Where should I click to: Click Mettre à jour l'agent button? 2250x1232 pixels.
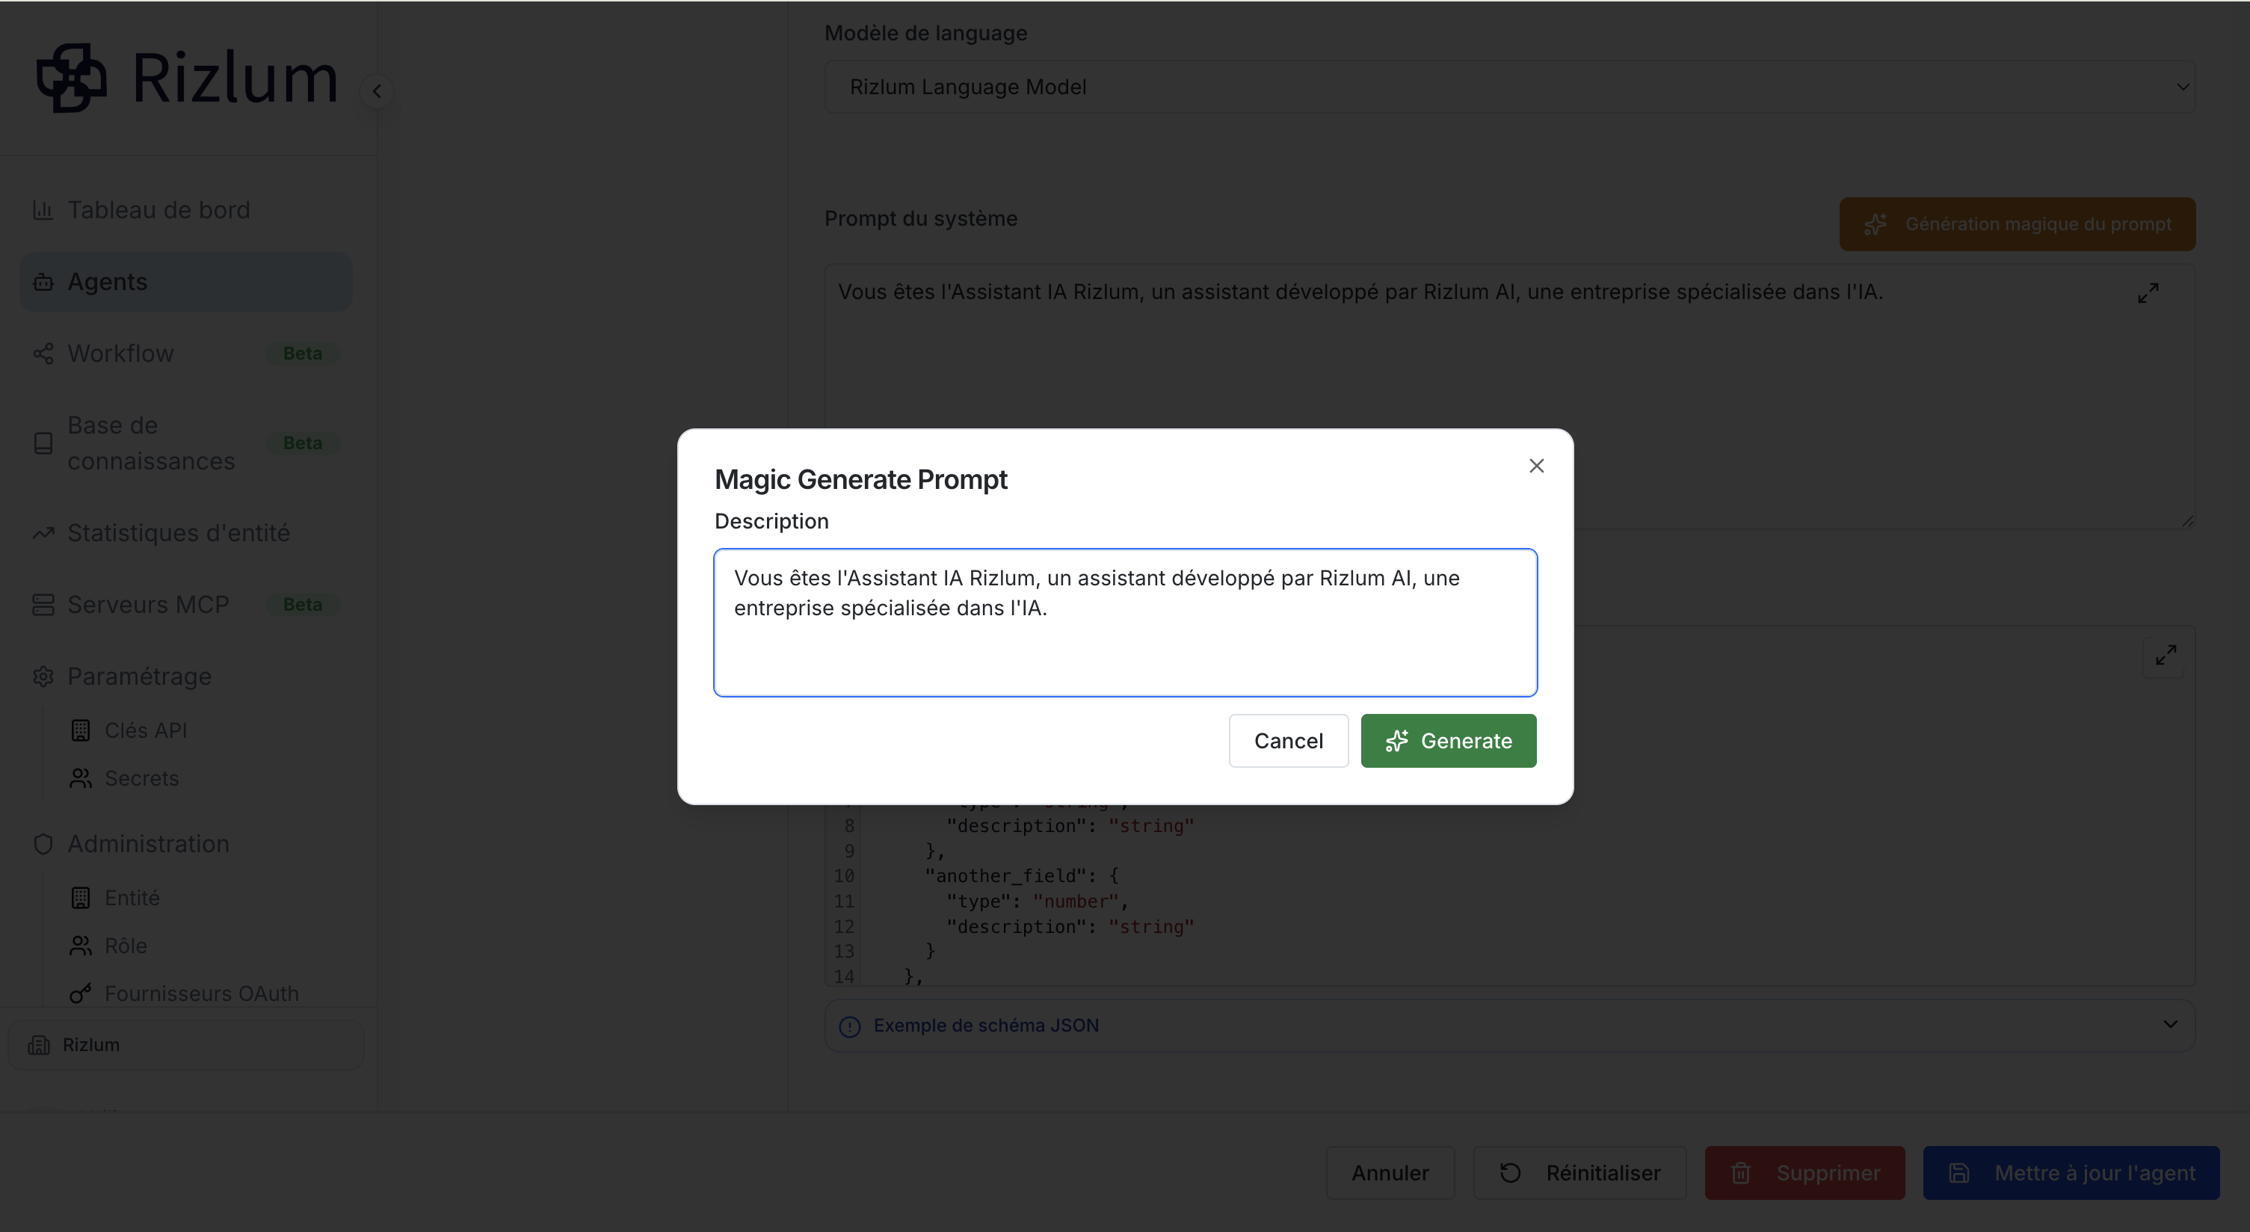[2071, 1174]
